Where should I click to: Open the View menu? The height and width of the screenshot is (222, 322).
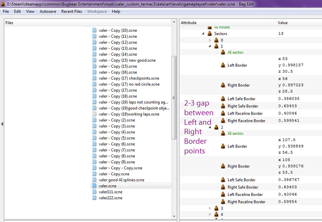(30, 12)
